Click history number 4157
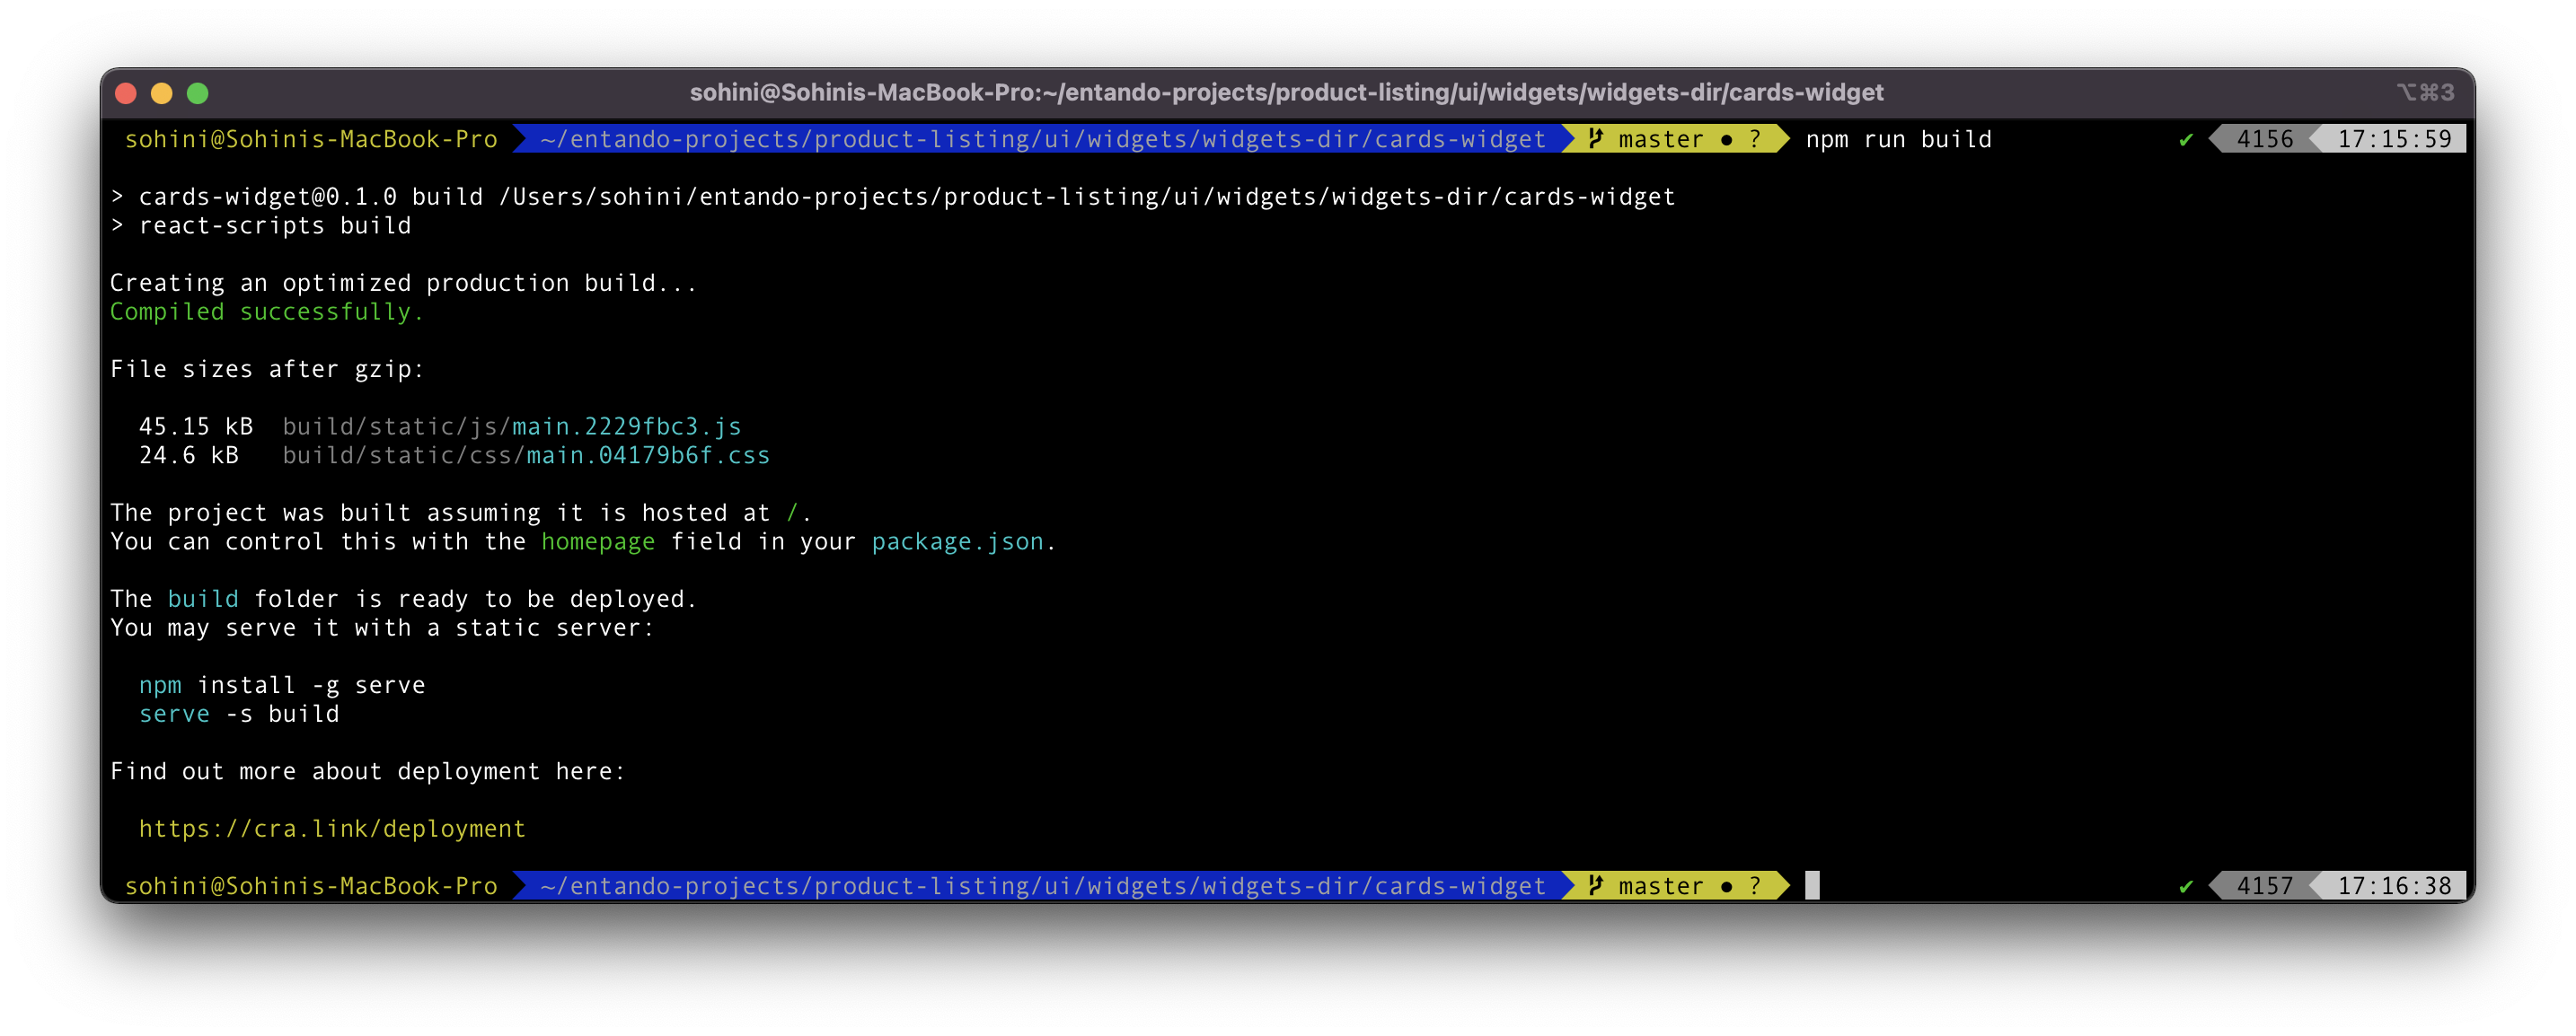 (2265, 885)
